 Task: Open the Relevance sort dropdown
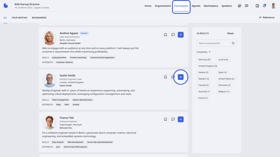pos(267,17)
